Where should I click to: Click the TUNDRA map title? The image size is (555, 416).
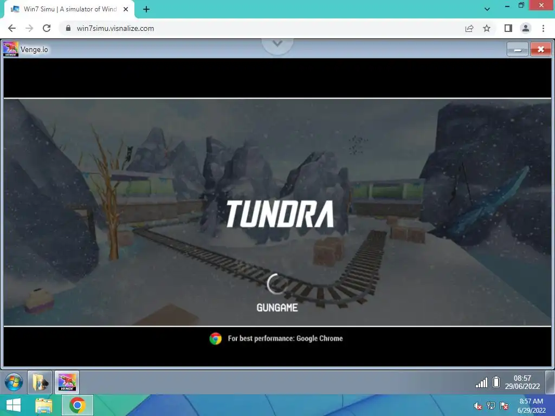point(280,213)
